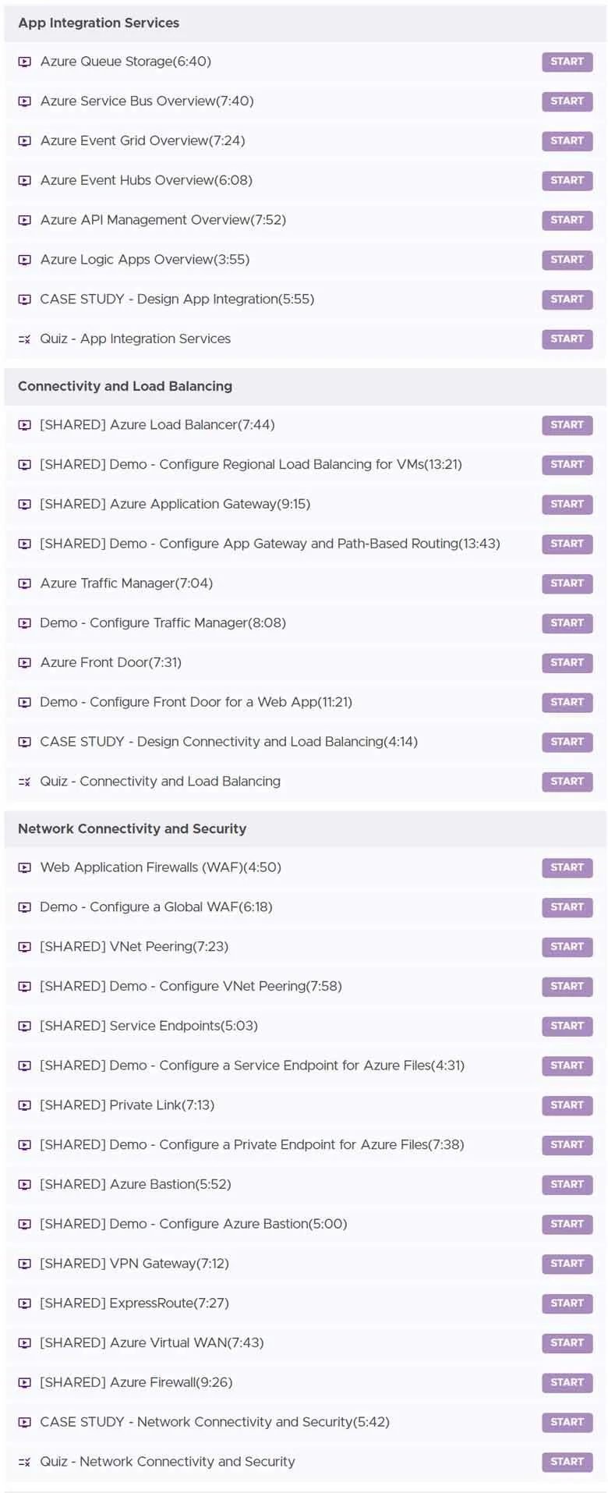Click the video icon beside Azure Queue Storage
Image resolution: width=608 pixels, height=1493 pixels.
coord(25,62)
